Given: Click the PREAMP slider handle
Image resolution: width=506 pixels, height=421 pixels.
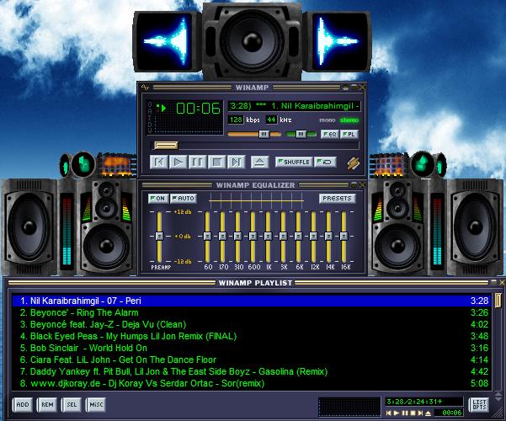Looking at the screenshot, I should (159, 237).
